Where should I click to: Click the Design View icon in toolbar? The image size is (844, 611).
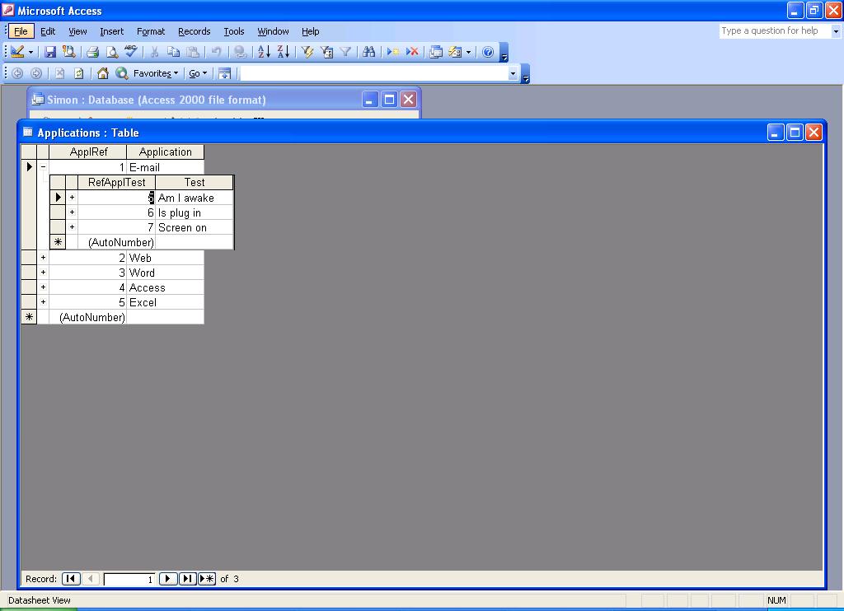point(17,52)
